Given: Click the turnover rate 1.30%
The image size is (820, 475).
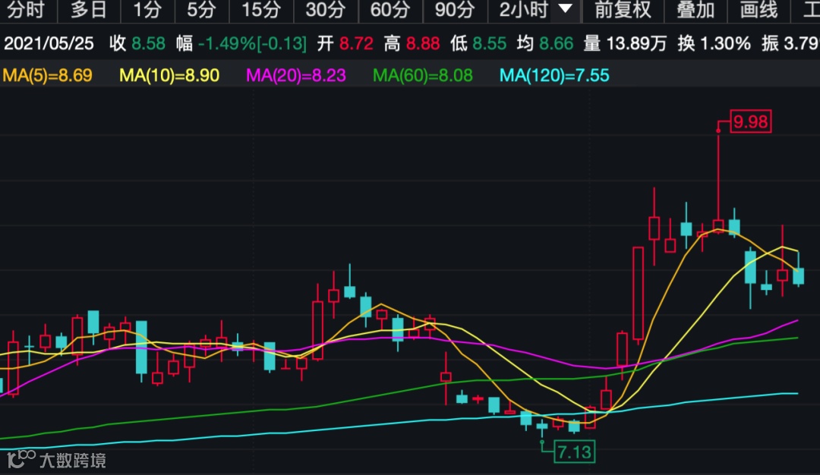Looking at the screenshot, I should pyautogui.click(x=725, y=43).
